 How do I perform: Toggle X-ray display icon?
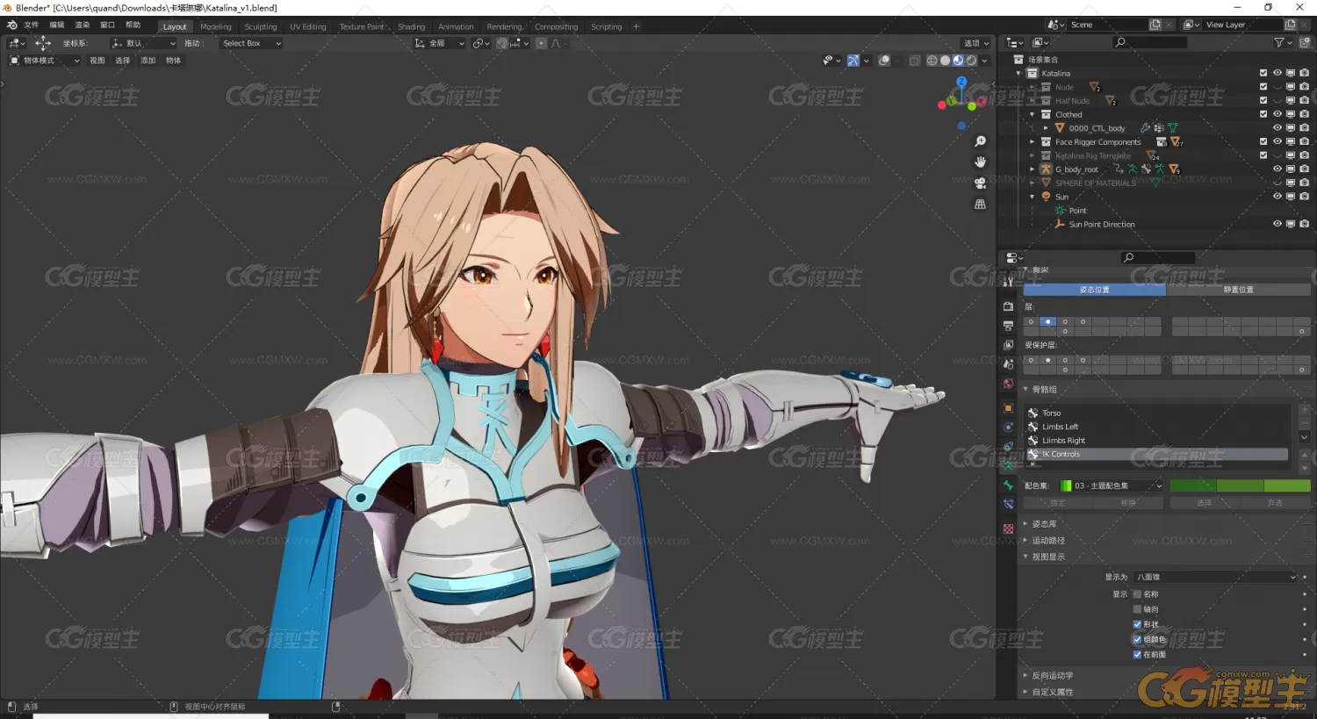(915, 61)
